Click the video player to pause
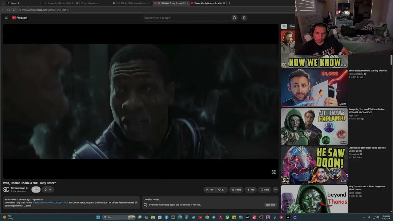Screen dimensions: 393x221 pos(141,101)
